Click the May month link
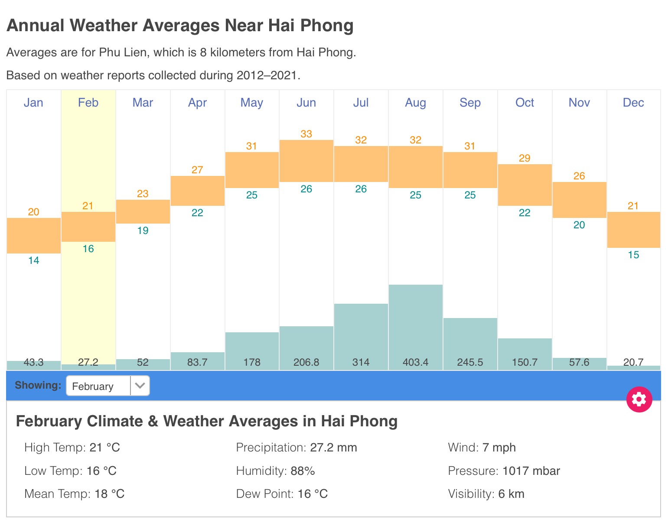This screenshot has height=526, width=668. 252,103
